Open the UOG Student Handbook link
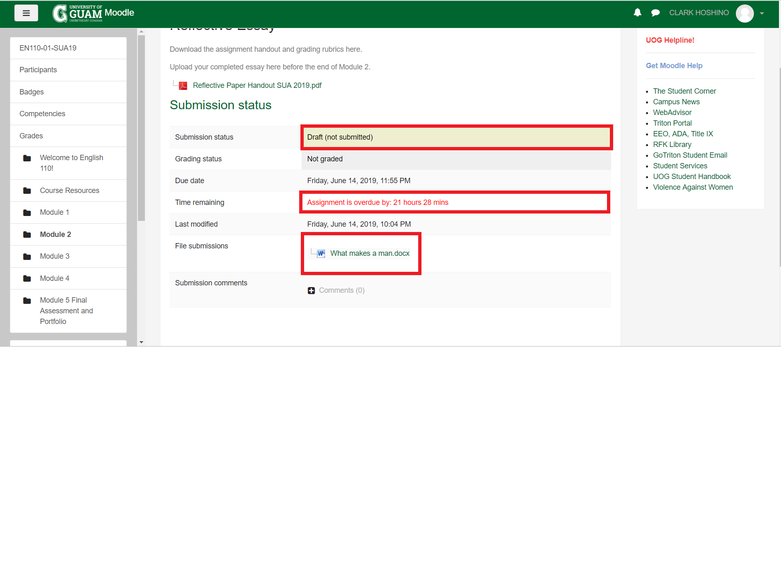781x565 pixels. (692, 177)
